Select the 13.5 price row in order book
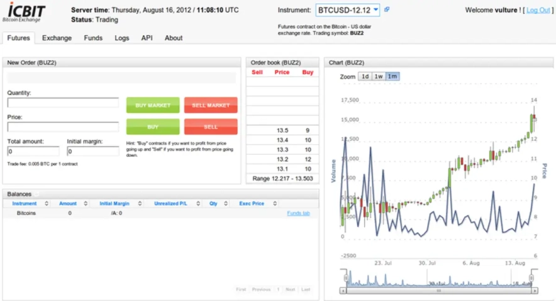Screen dimensions: 556x301 (x=282, y=130)
